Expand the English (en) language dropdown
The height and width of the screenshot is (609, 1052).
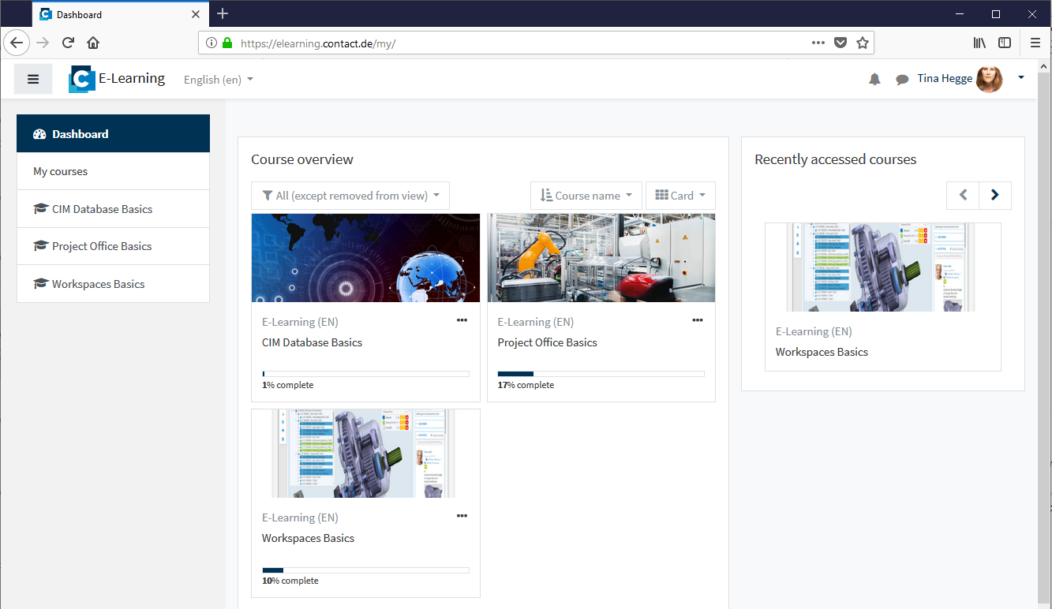point(218,80)
